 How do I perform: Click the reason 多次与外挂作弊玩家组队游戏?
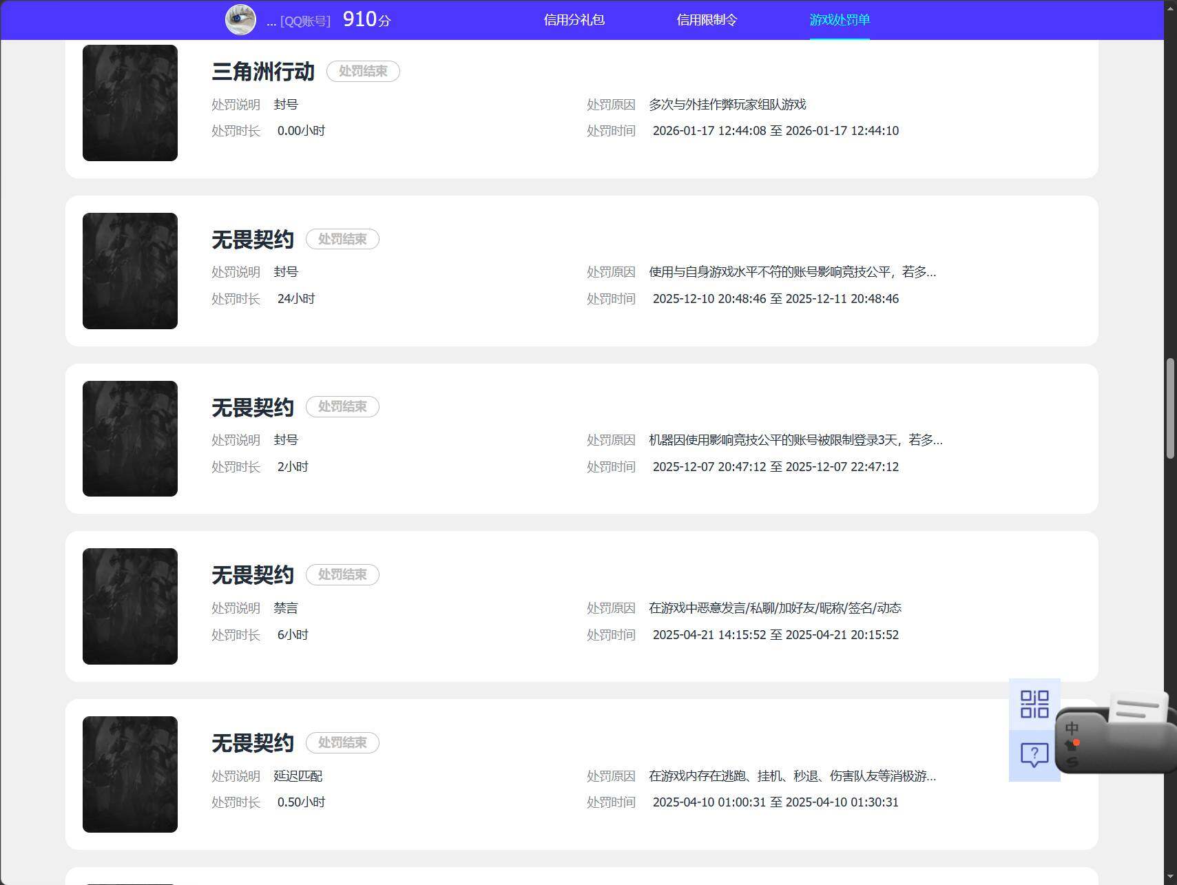coord(727,104)
